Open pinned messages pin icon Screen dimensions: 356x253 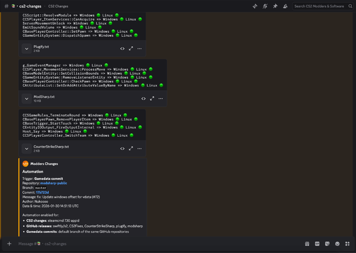[x=275, y=7]
